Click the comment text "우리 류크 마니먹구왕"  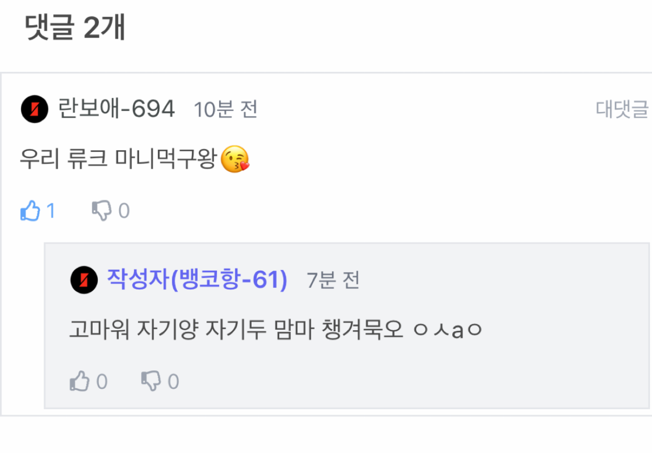118,159
